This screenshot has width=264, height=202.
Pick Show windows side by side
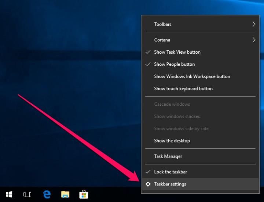click(x=181, y=129)
